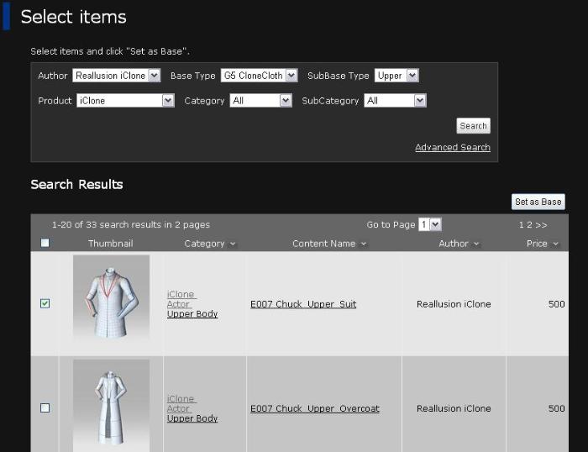Click the Thumbnail column header
Image resolution: width=588 pixels, height=452 pixels.
click(x=111, y=244)
